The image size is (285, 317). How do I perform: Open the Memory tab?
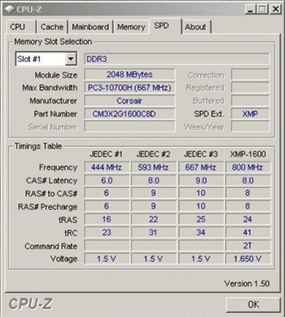pos(132,26)
